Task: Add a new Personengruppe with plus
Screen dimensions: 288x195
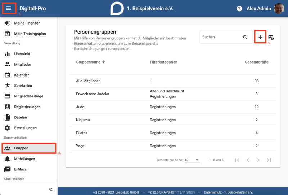Action: tap(260, 37)
